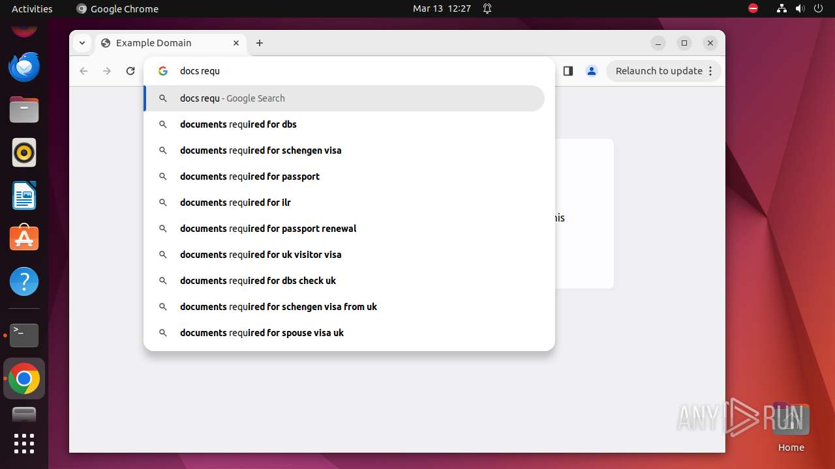Expand the tab search dropdown chevron
The width and height of the screenshot is (835, 469).
pos(82,43)
